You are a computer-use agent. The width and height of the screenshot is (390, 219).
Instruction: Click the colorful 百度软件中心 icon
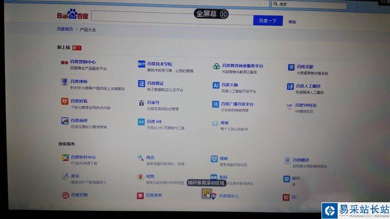coord(65,158)
